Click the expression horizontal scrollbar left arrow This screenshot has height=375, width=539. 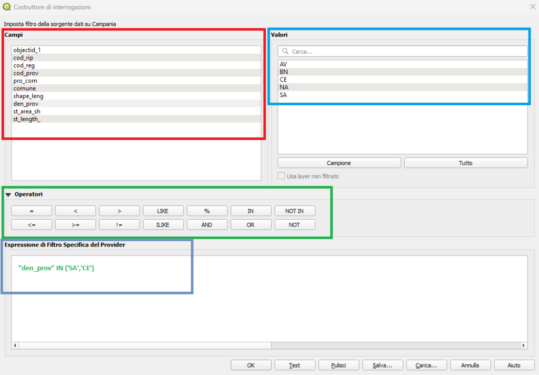click(x=15, y=345)
